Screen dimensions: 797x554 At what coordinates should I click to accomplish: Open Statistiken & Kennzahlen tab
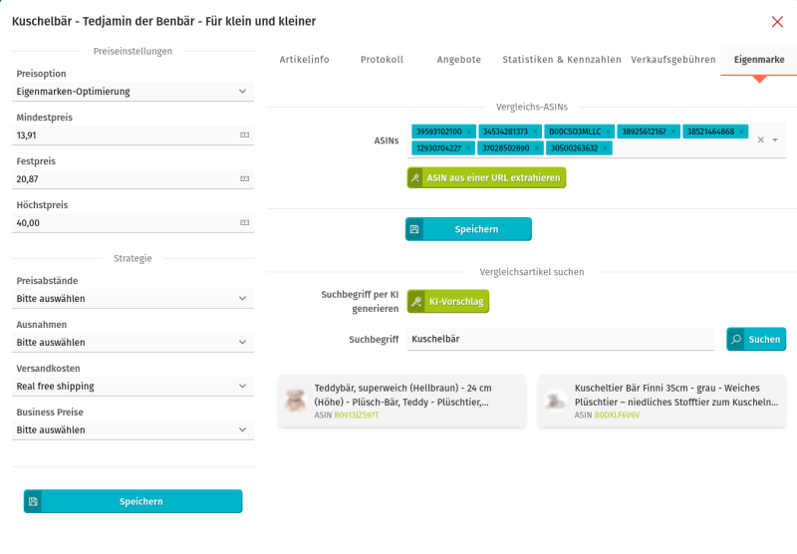[562, 60]
